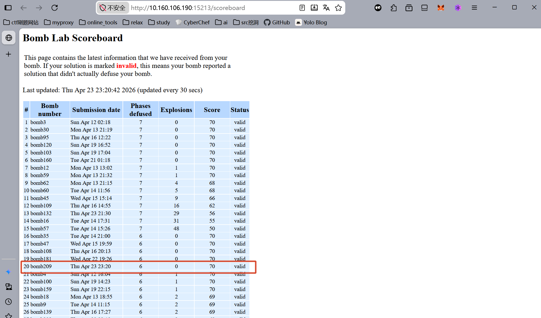Screen dimensions: 541x318
Task: Reload the scoreboard page
Action: [x=55, y=8]
